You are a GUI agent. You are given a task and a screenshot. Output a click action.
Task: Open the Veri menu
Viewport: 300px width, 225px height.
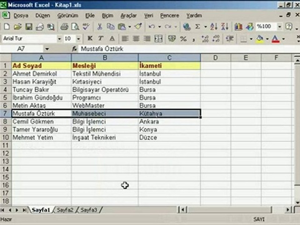click(149, 16)
